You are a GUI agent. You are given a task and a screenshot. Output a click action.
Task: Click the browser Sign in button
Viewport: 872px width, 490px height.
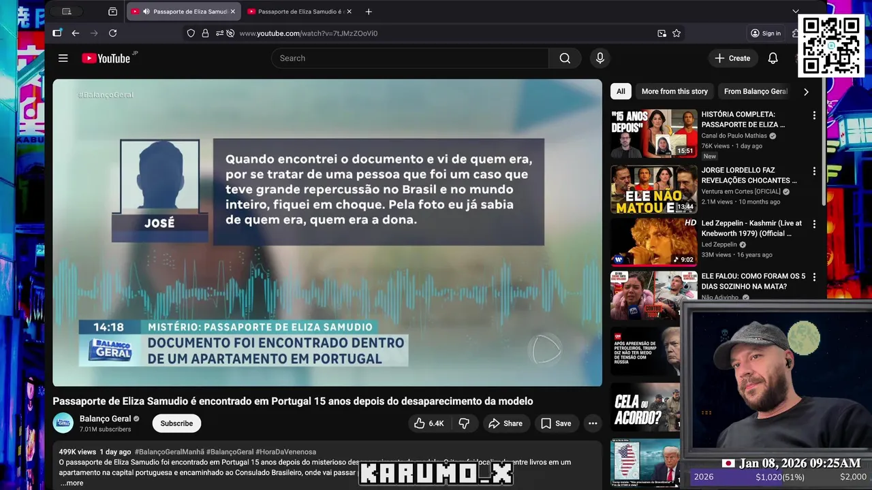click(766, 33)
